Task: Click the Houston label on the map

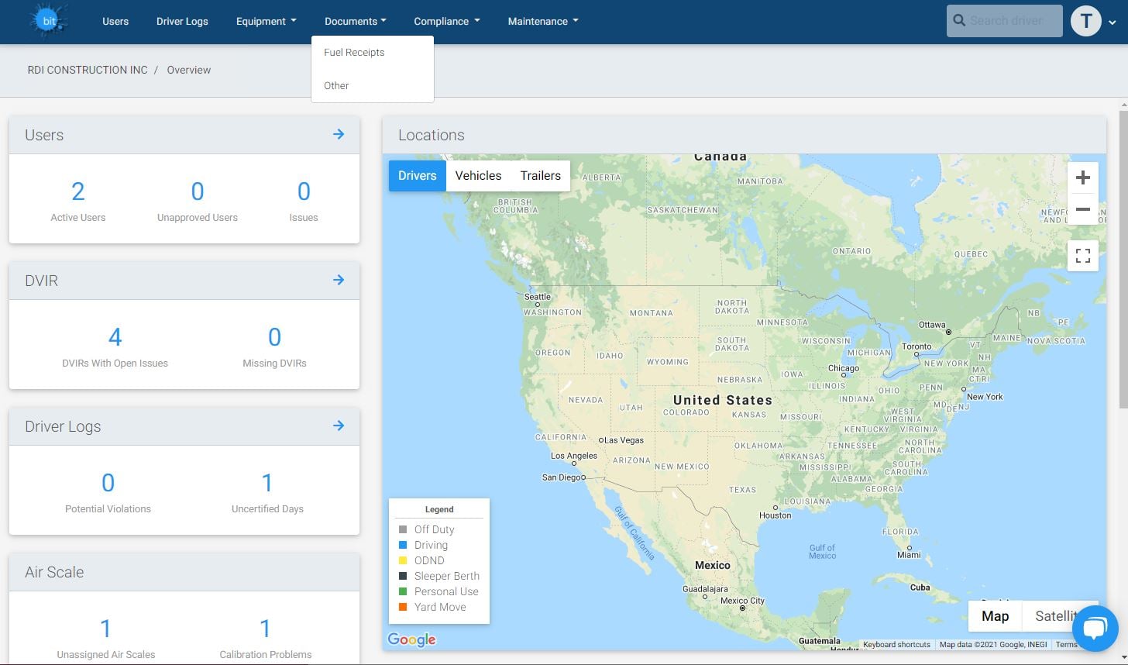Action: [x=775, y=515]
